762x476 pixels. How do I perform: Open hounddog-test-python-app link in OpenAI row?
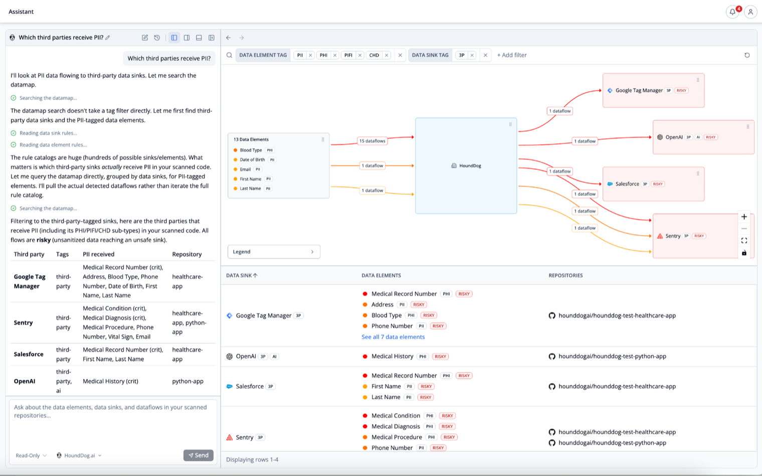pyautogui.click(x=612, y=356)
